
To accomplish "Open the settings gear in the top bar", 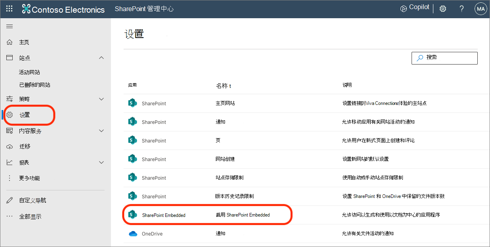I will click(x=442, y=8).
